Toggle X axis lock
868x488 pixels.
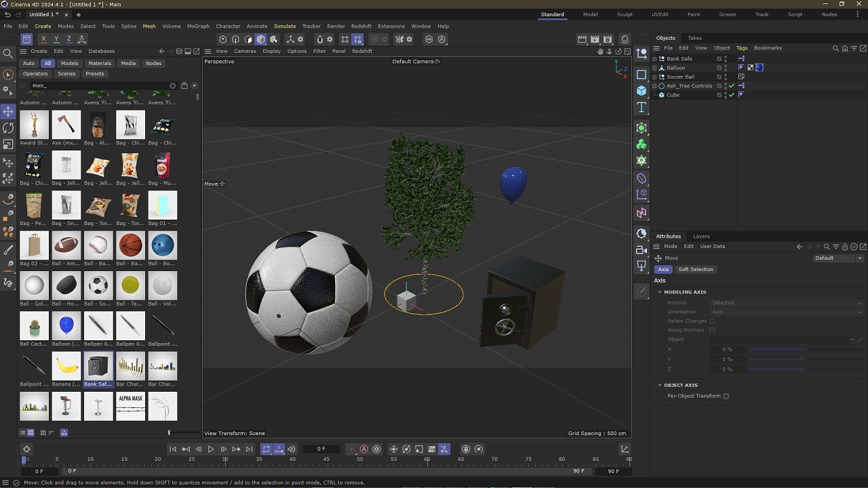point(43,39)
